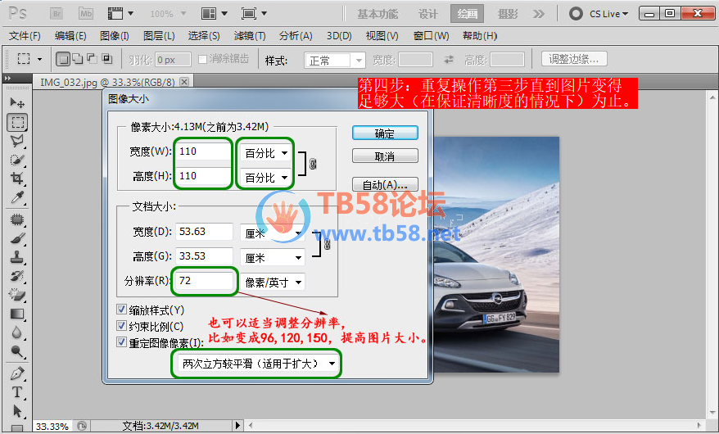Open document width 厘米 unit dropdown
The image size is (719, 434).
[x=273, y=233]
